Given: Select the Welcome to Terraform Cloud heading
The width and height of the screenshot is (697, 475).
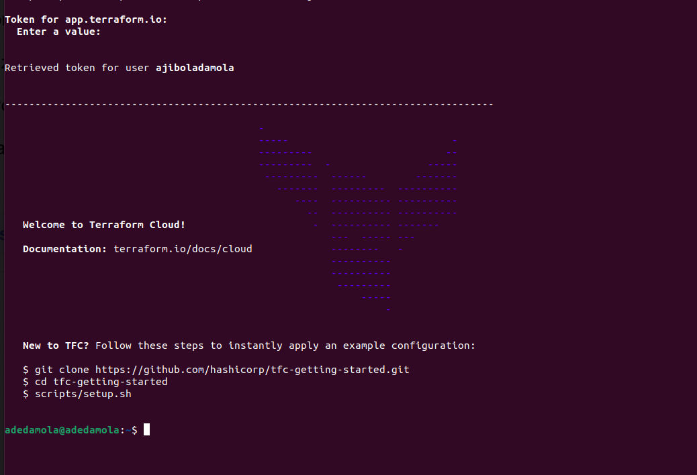Looking at the screenshot, I should click(x=104, y=224).
